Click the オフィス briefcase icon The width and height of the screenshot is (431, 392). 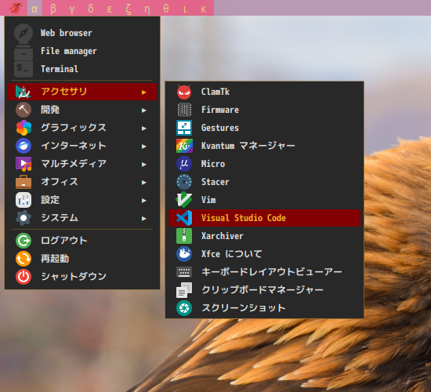tap(24, 182)
